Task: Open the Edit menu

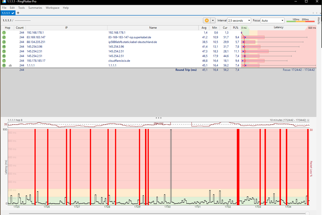Action: pos(12,8)
